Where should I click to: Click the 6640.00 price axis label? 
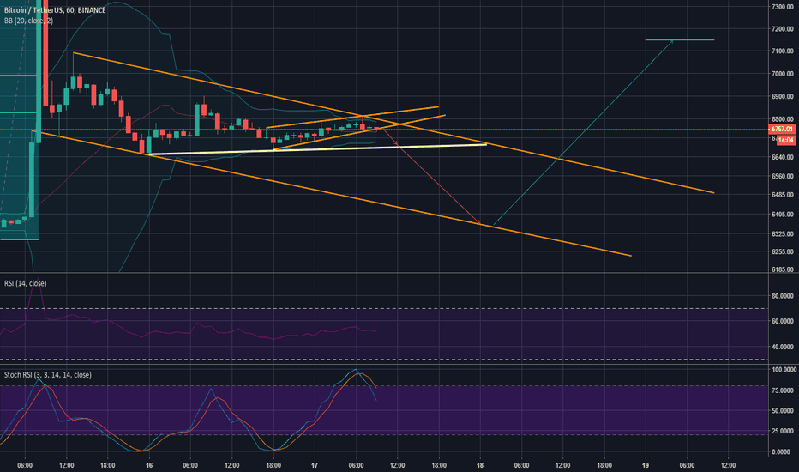pos(782,157)
